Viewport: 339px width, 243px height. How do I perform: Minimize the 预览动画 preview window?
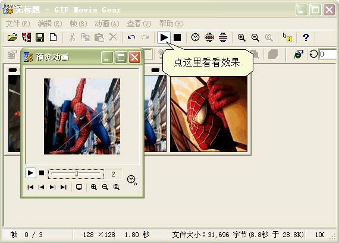[107, 57]
